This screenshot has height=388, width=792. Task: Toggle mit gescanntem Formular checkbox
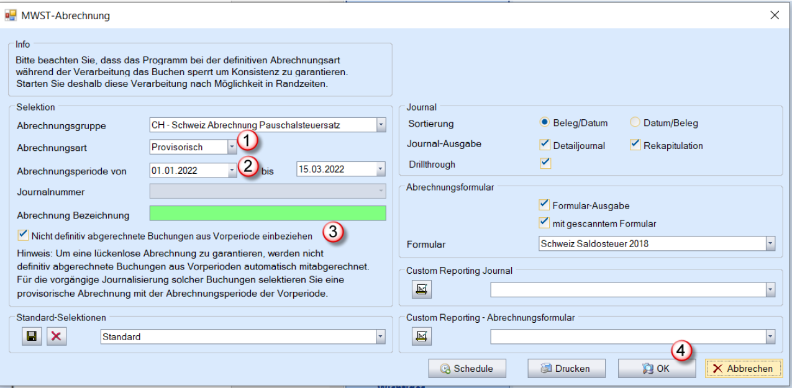(545, 223)
